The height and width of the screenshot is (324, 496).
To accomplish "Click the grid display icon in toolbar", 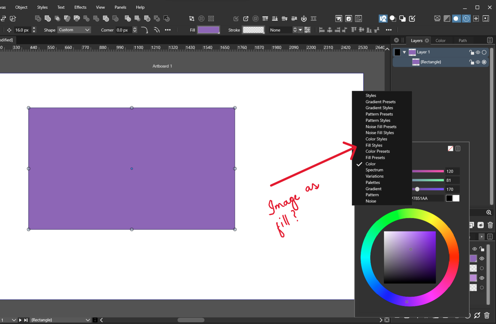I will pyautogui.click(x=447, y=19).
